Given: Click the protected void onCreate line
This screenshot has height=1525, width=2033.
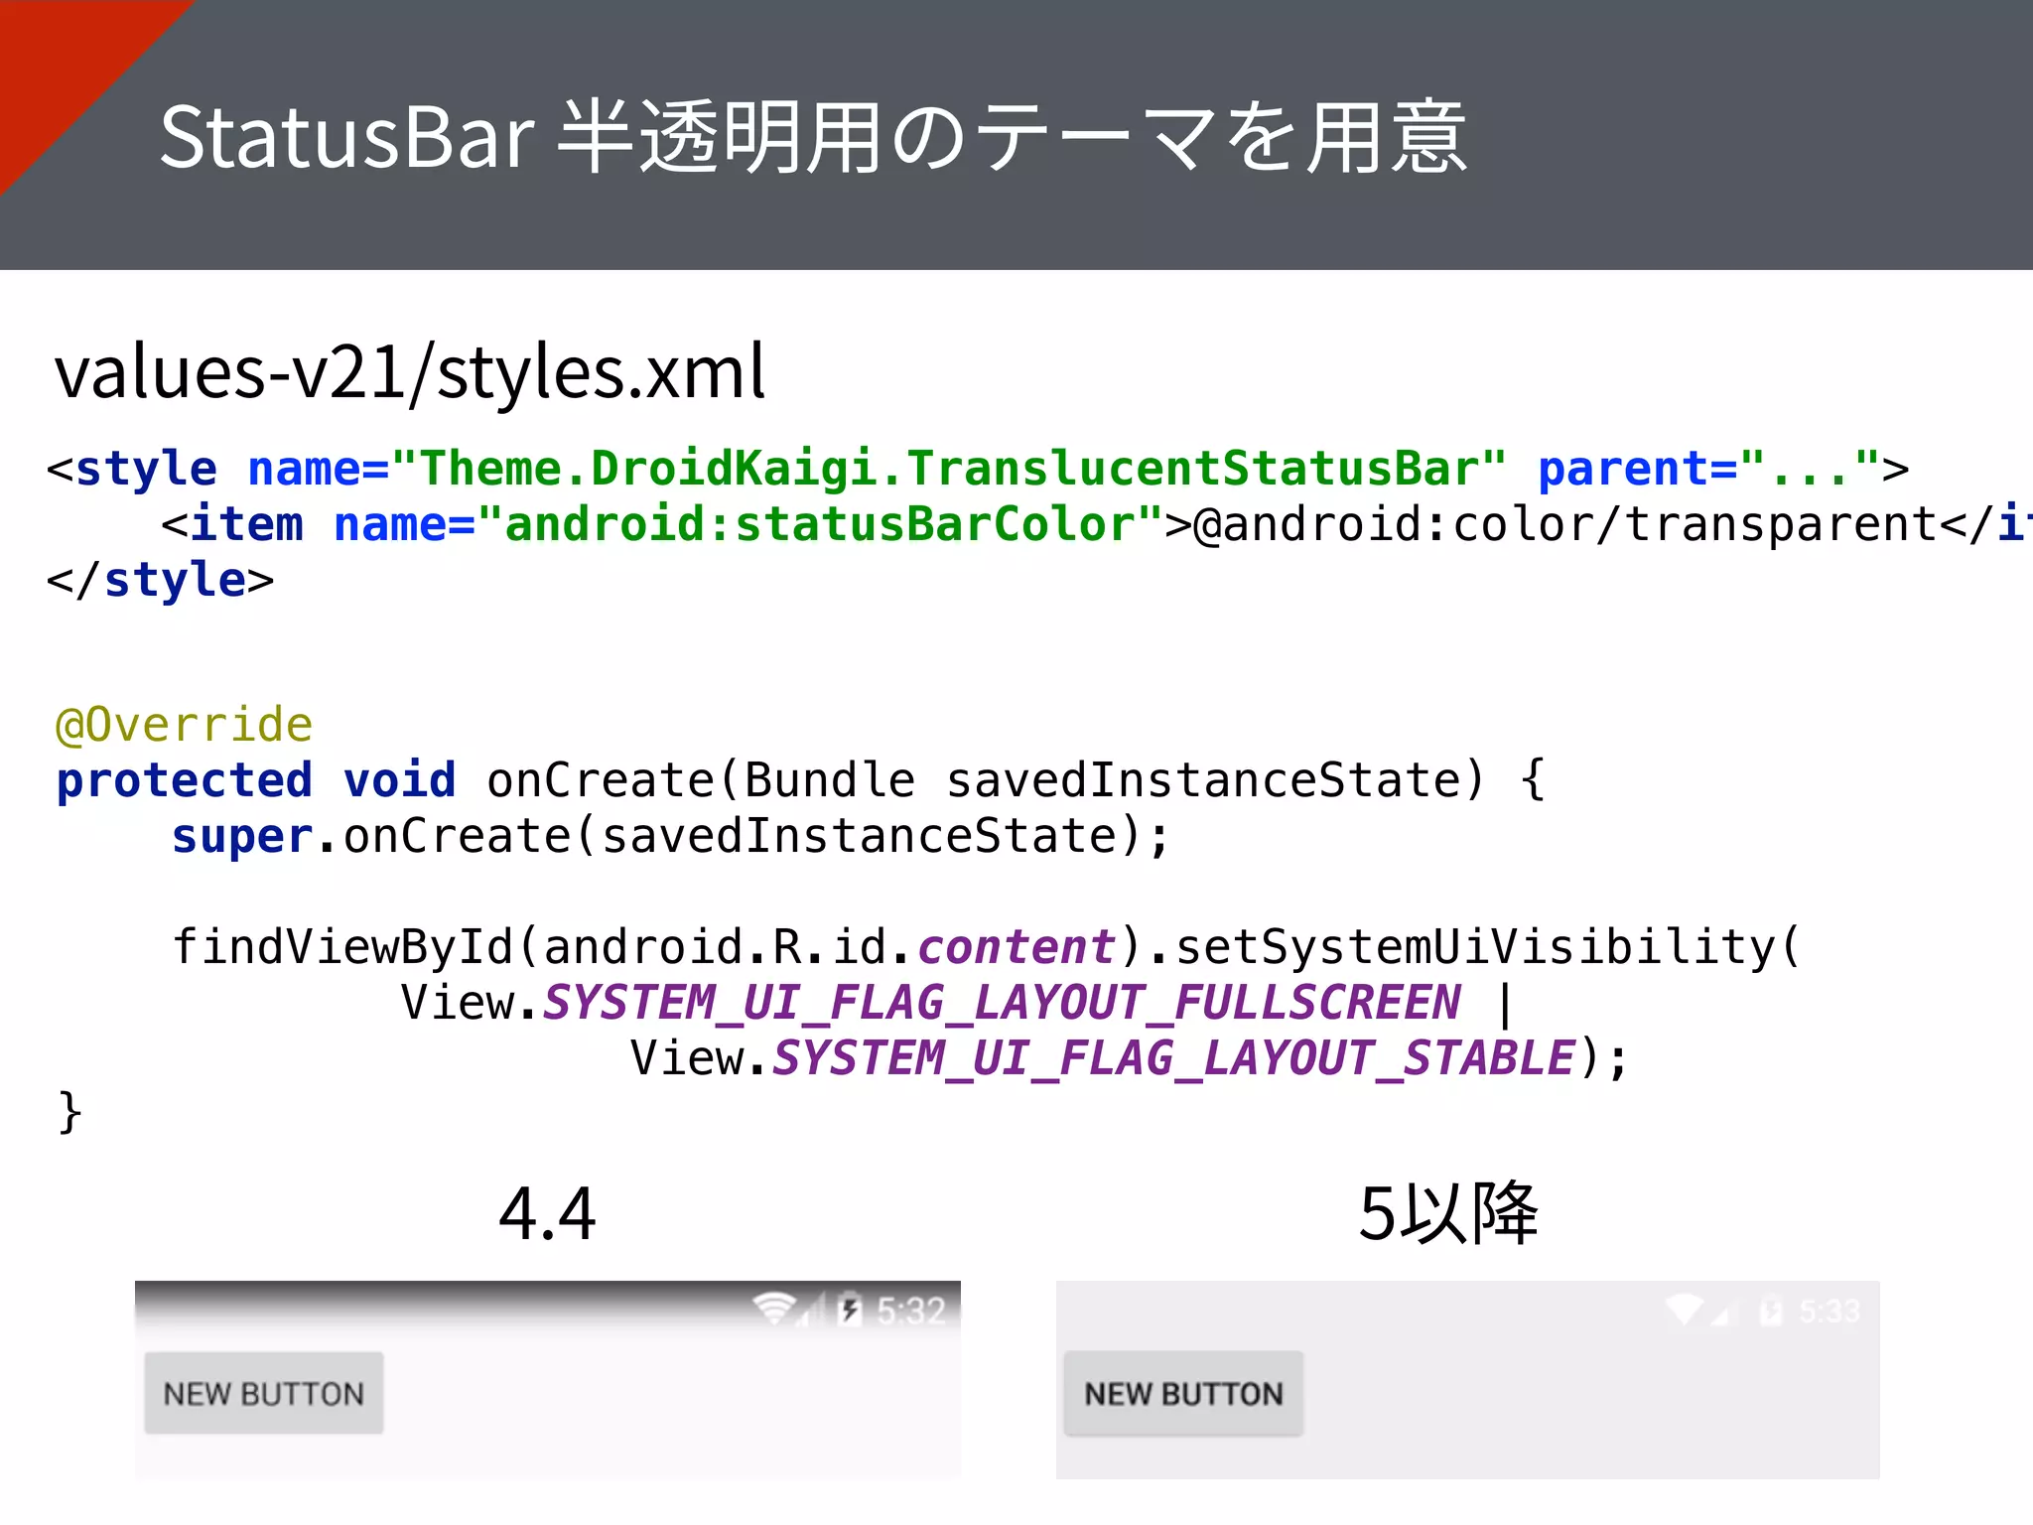Looking at the screenshot, I should click(800, 780).
